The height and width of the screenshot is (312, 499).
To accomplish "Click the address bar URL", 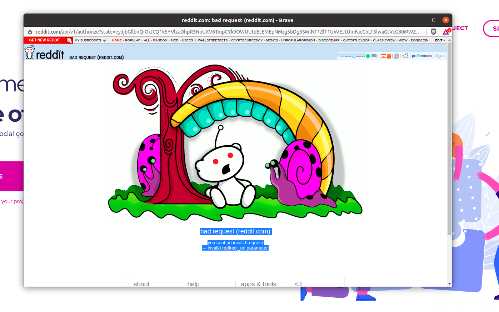I will [x=228, y=32].
